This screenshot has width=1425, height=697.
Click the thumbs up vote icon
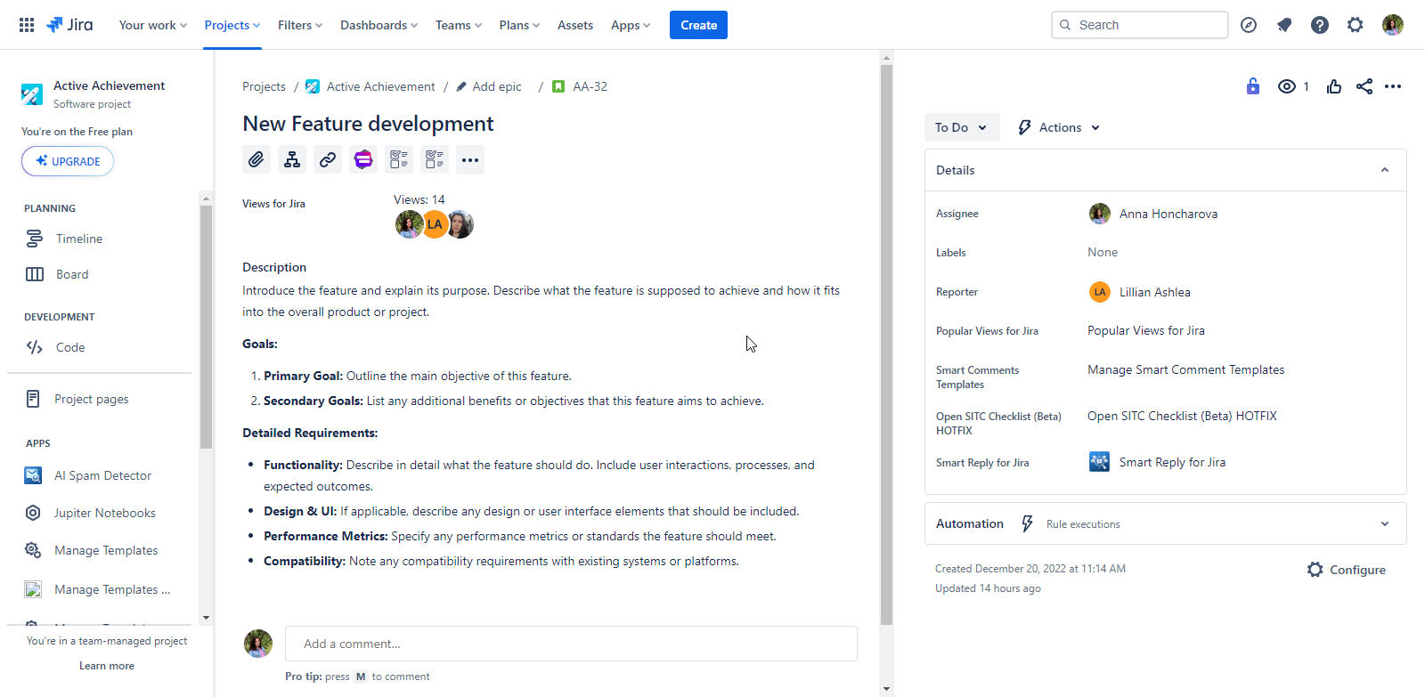1333,86
